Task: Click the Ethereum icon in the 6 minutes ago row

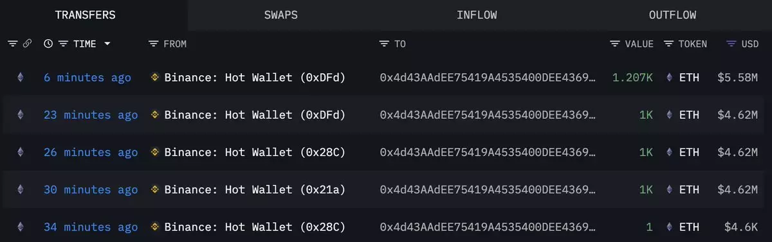Action: pyautogui.click(x=21, y=78)
